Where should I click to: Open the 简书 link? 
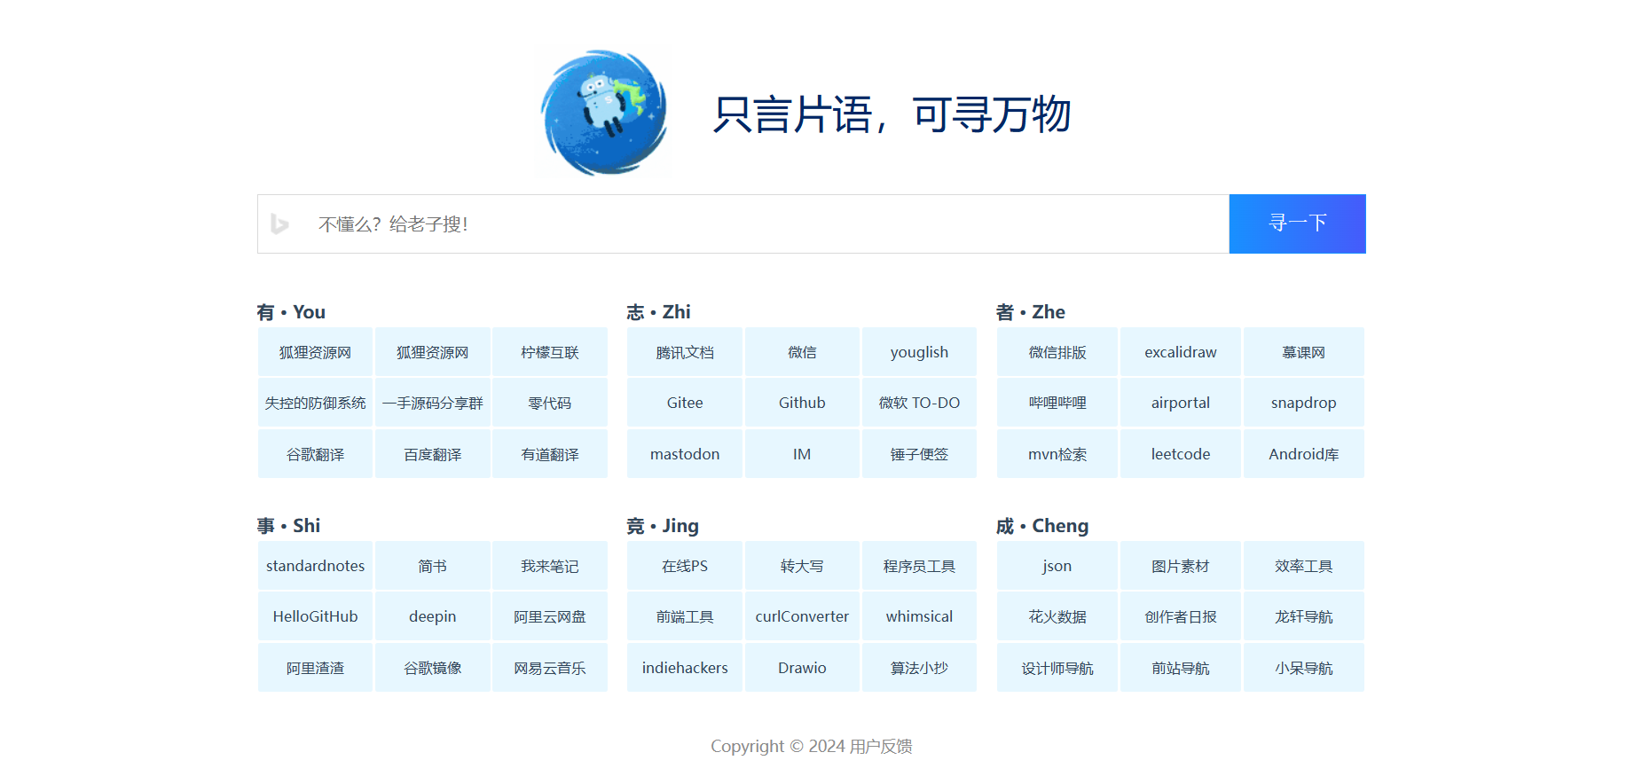[433, 566]
